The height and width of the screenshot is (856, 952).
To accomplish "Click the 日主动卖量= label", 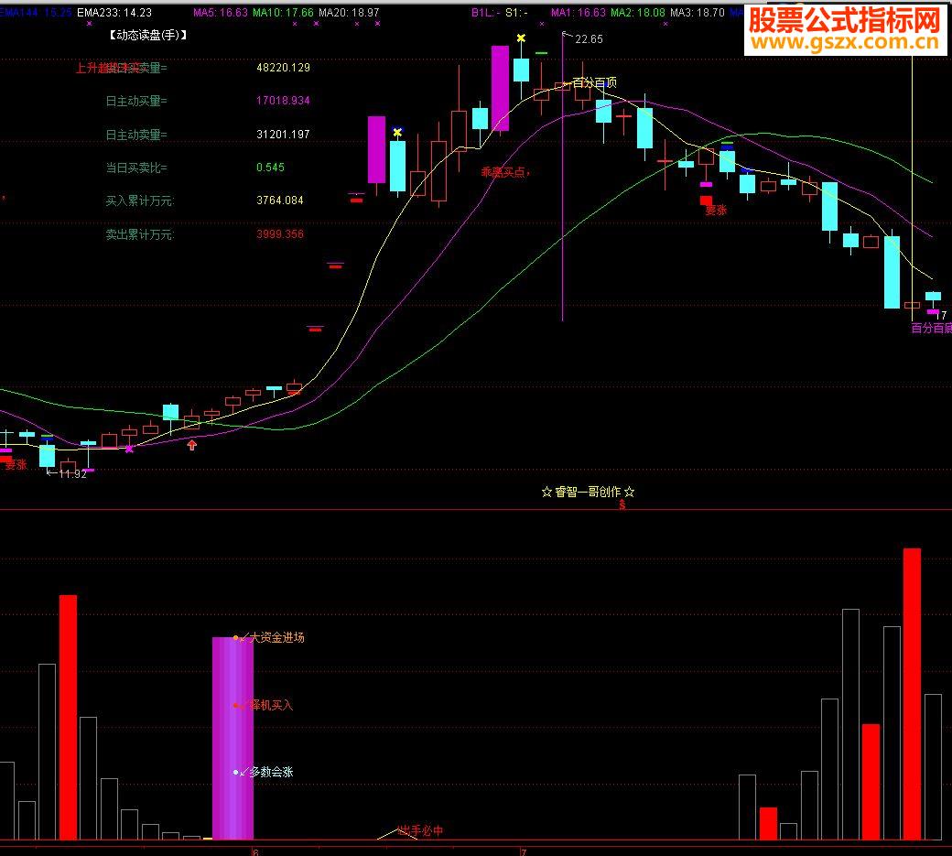I will (x=136, y=135).
